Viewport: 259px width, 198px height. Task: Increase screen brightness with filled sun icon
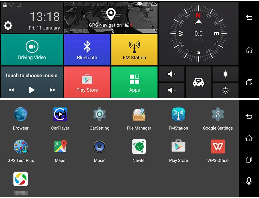pos(225,74)
